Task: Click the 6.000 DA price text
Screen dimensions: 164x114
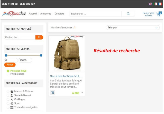Action: click(x=78, y=93)
